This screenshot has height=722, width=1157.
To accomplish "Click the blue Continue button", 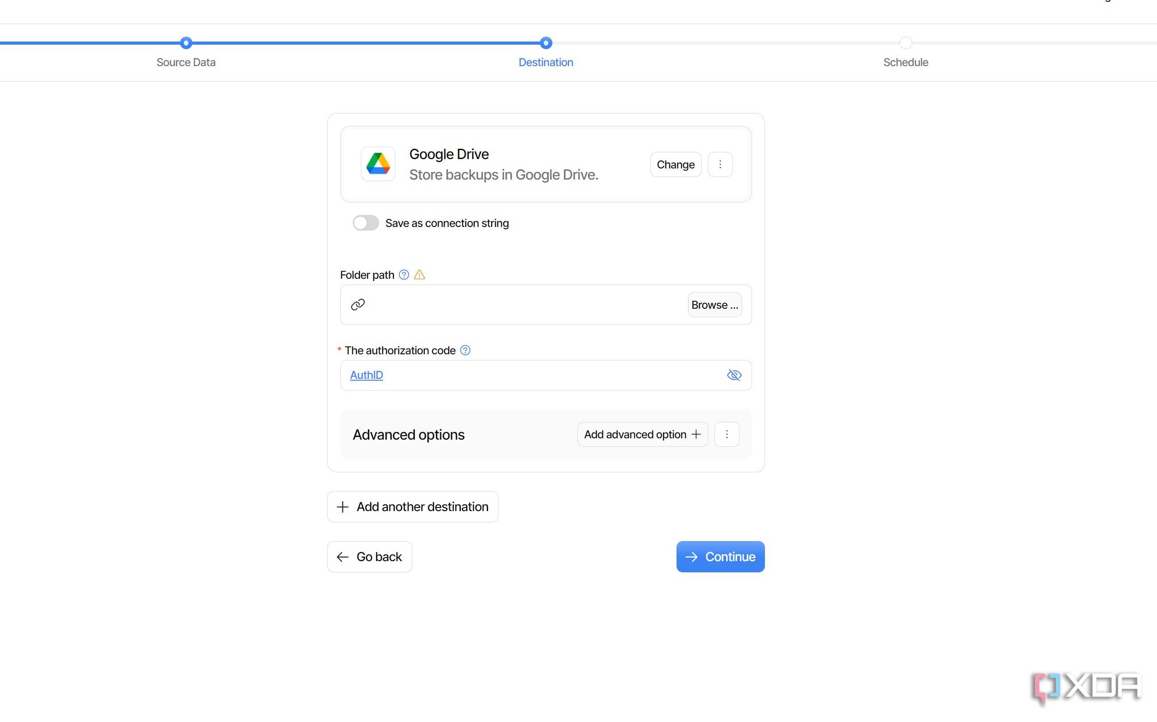I will 720,557.
